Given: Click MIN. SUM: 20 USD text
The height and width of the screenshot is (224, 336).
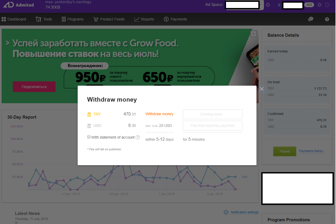Looking at the screenshot, I should [159, 126].
